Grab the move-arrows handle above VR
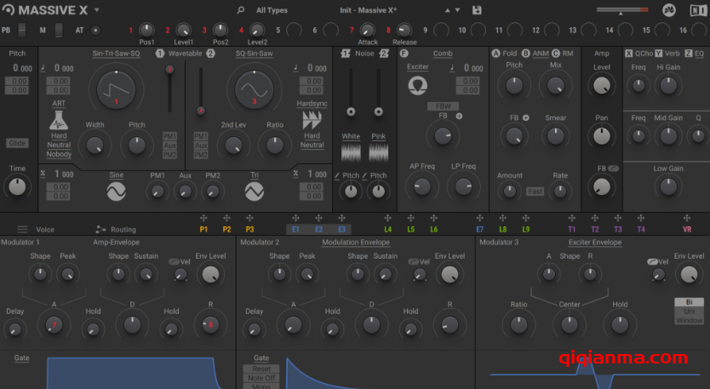Image resolution: width=710 pixels, height=389 pixels. tap(687, 218)
